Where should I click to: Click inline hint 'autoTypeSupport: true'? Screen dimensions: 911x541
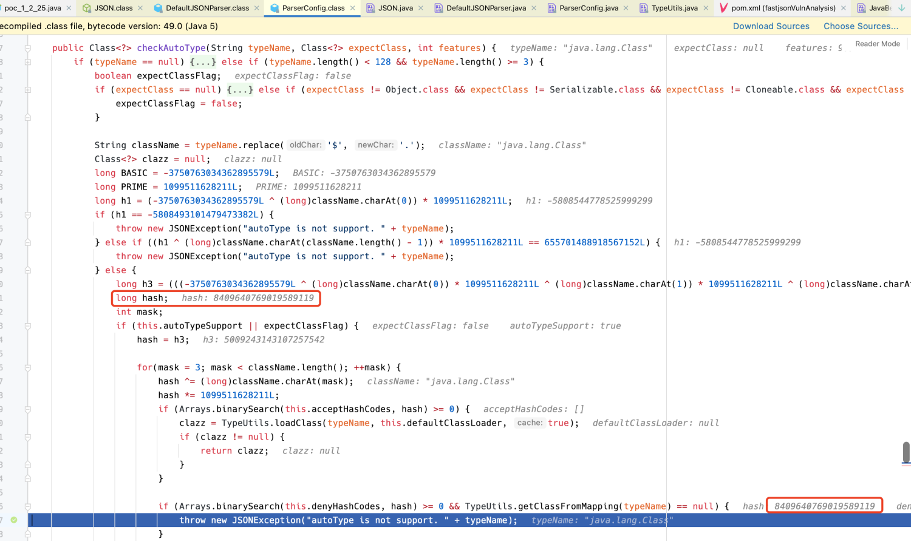pyautogui.click(x=565, y=326)
